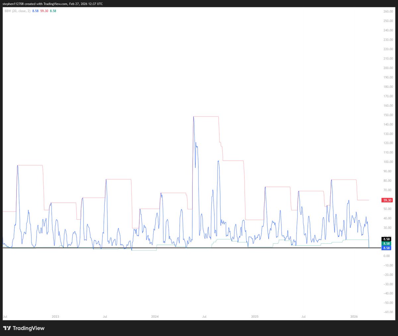Click the 180.00 label on price scale

click(388, 87)
